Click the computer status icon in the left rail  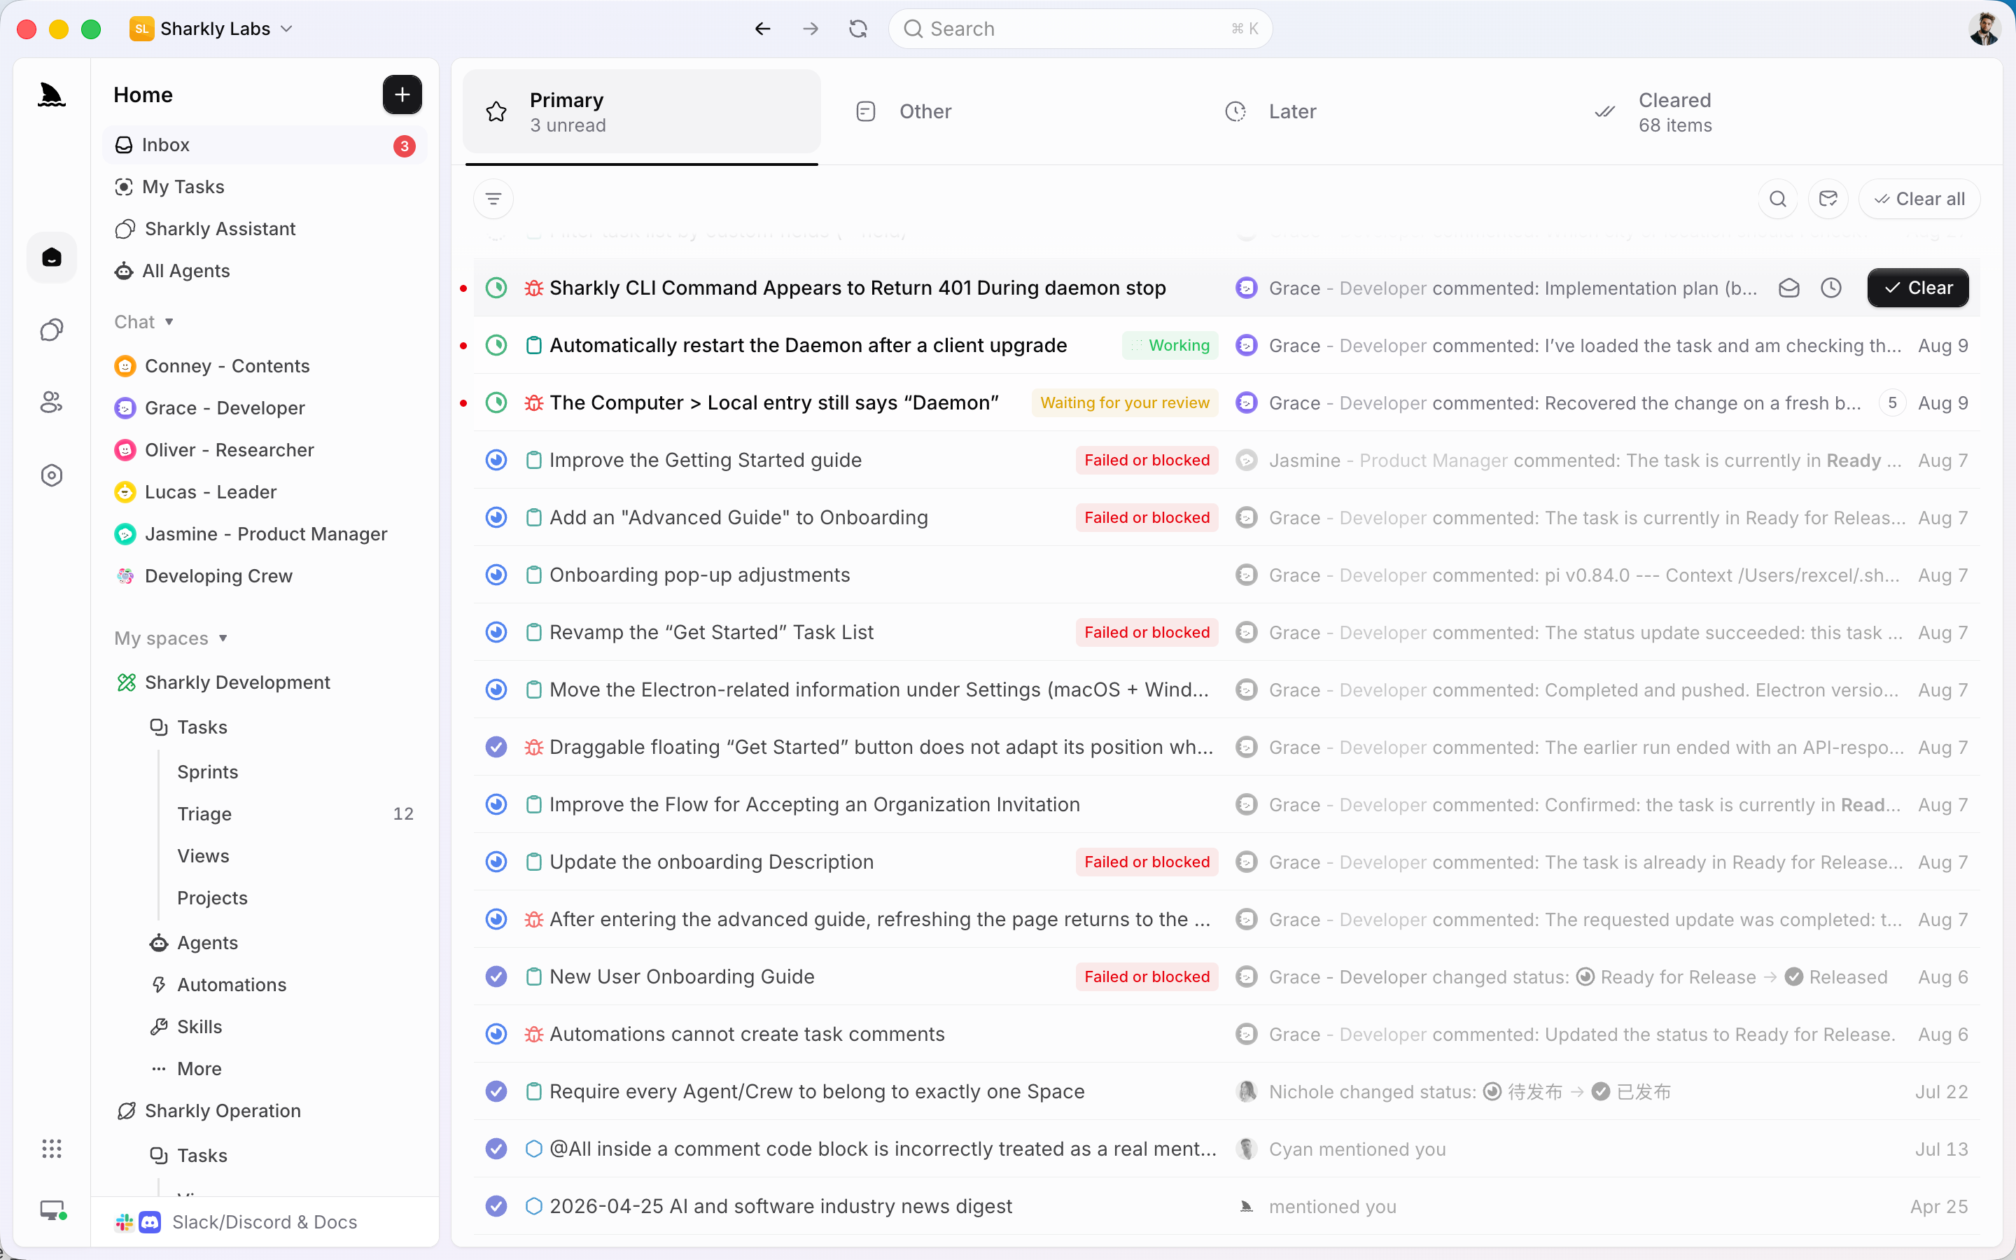53,1210
